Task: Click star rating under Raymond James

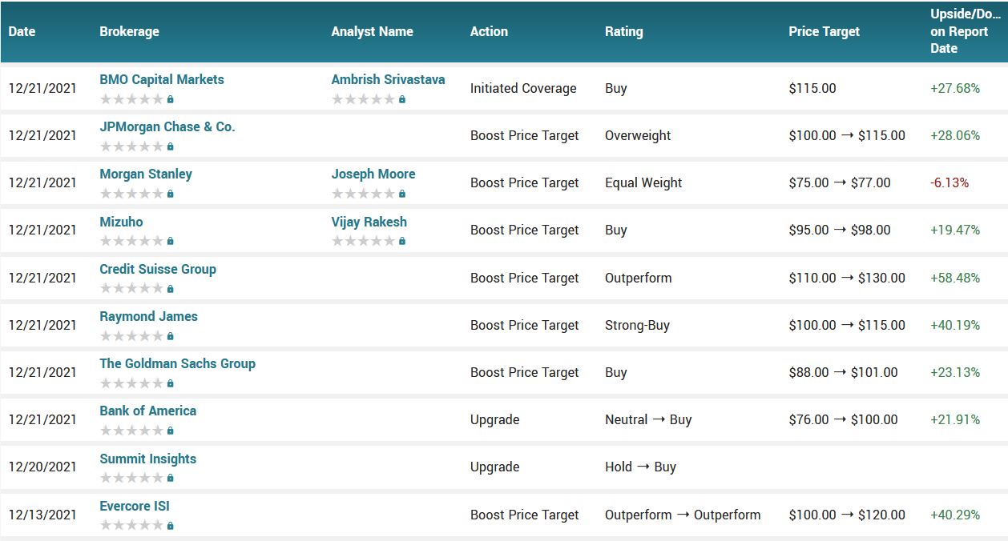Action: [x=131, y=336]
